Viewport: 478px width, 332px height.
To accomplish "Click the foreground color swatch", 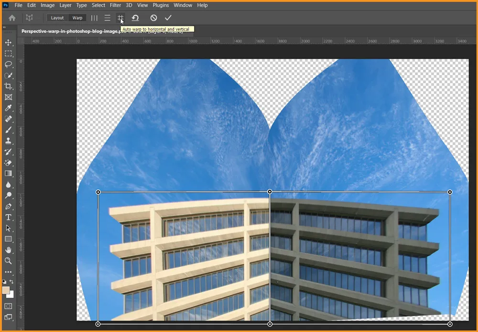I will (6, 290).
